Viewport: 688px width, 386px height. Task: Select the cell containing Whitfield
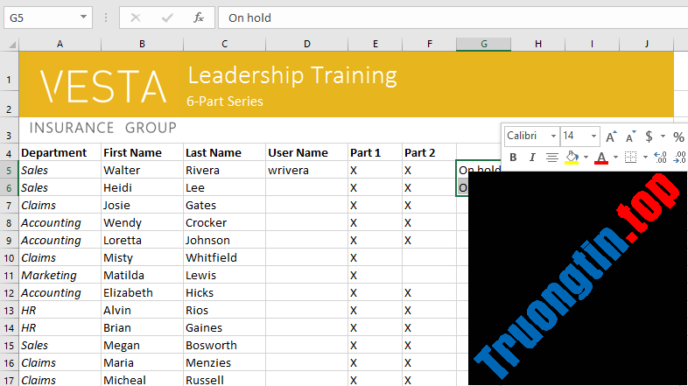coord(225,258)
